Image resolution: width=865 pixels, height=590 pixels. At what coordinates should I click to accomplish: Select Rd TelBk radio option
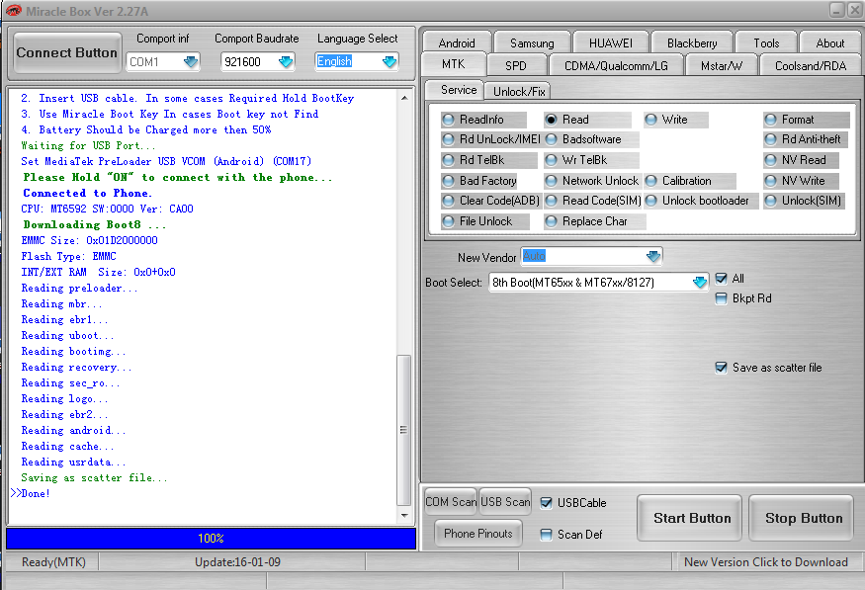(x=448, y=160)
